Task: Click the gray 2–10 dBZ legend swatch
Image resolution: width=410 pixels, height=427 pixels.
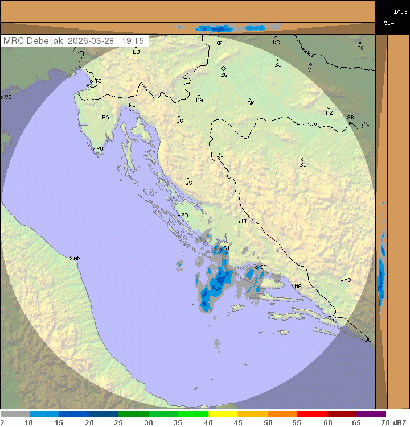Action: pos(15,414)
